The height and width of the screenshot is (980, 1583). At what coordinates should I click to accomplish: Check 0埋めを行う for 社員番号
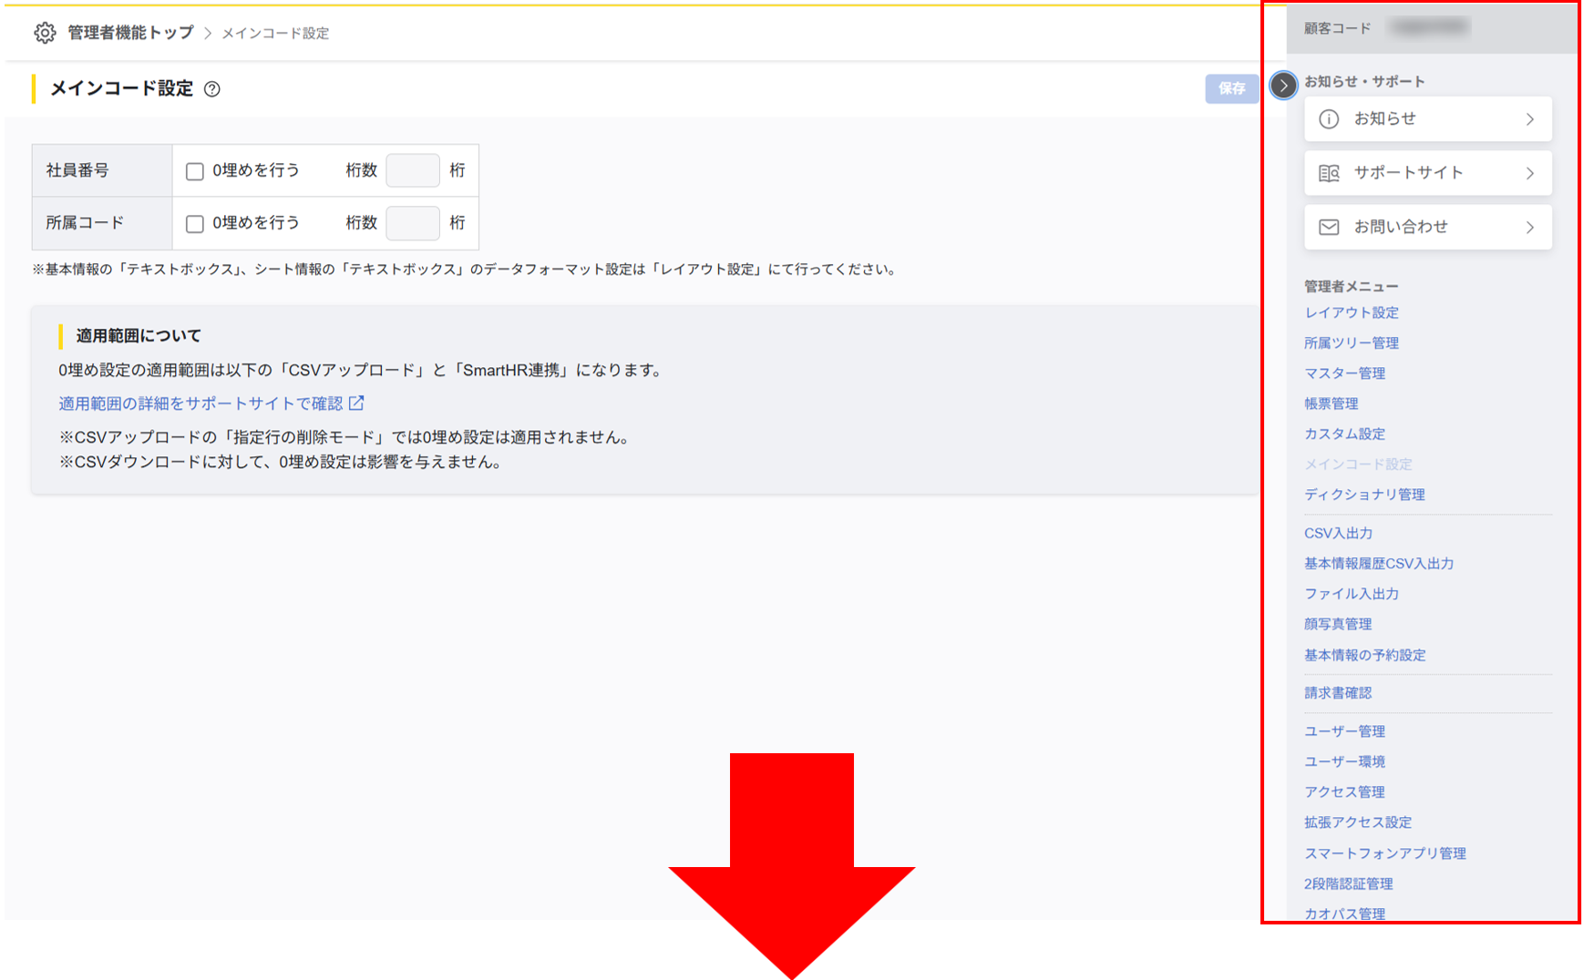[x=194, y=170]
